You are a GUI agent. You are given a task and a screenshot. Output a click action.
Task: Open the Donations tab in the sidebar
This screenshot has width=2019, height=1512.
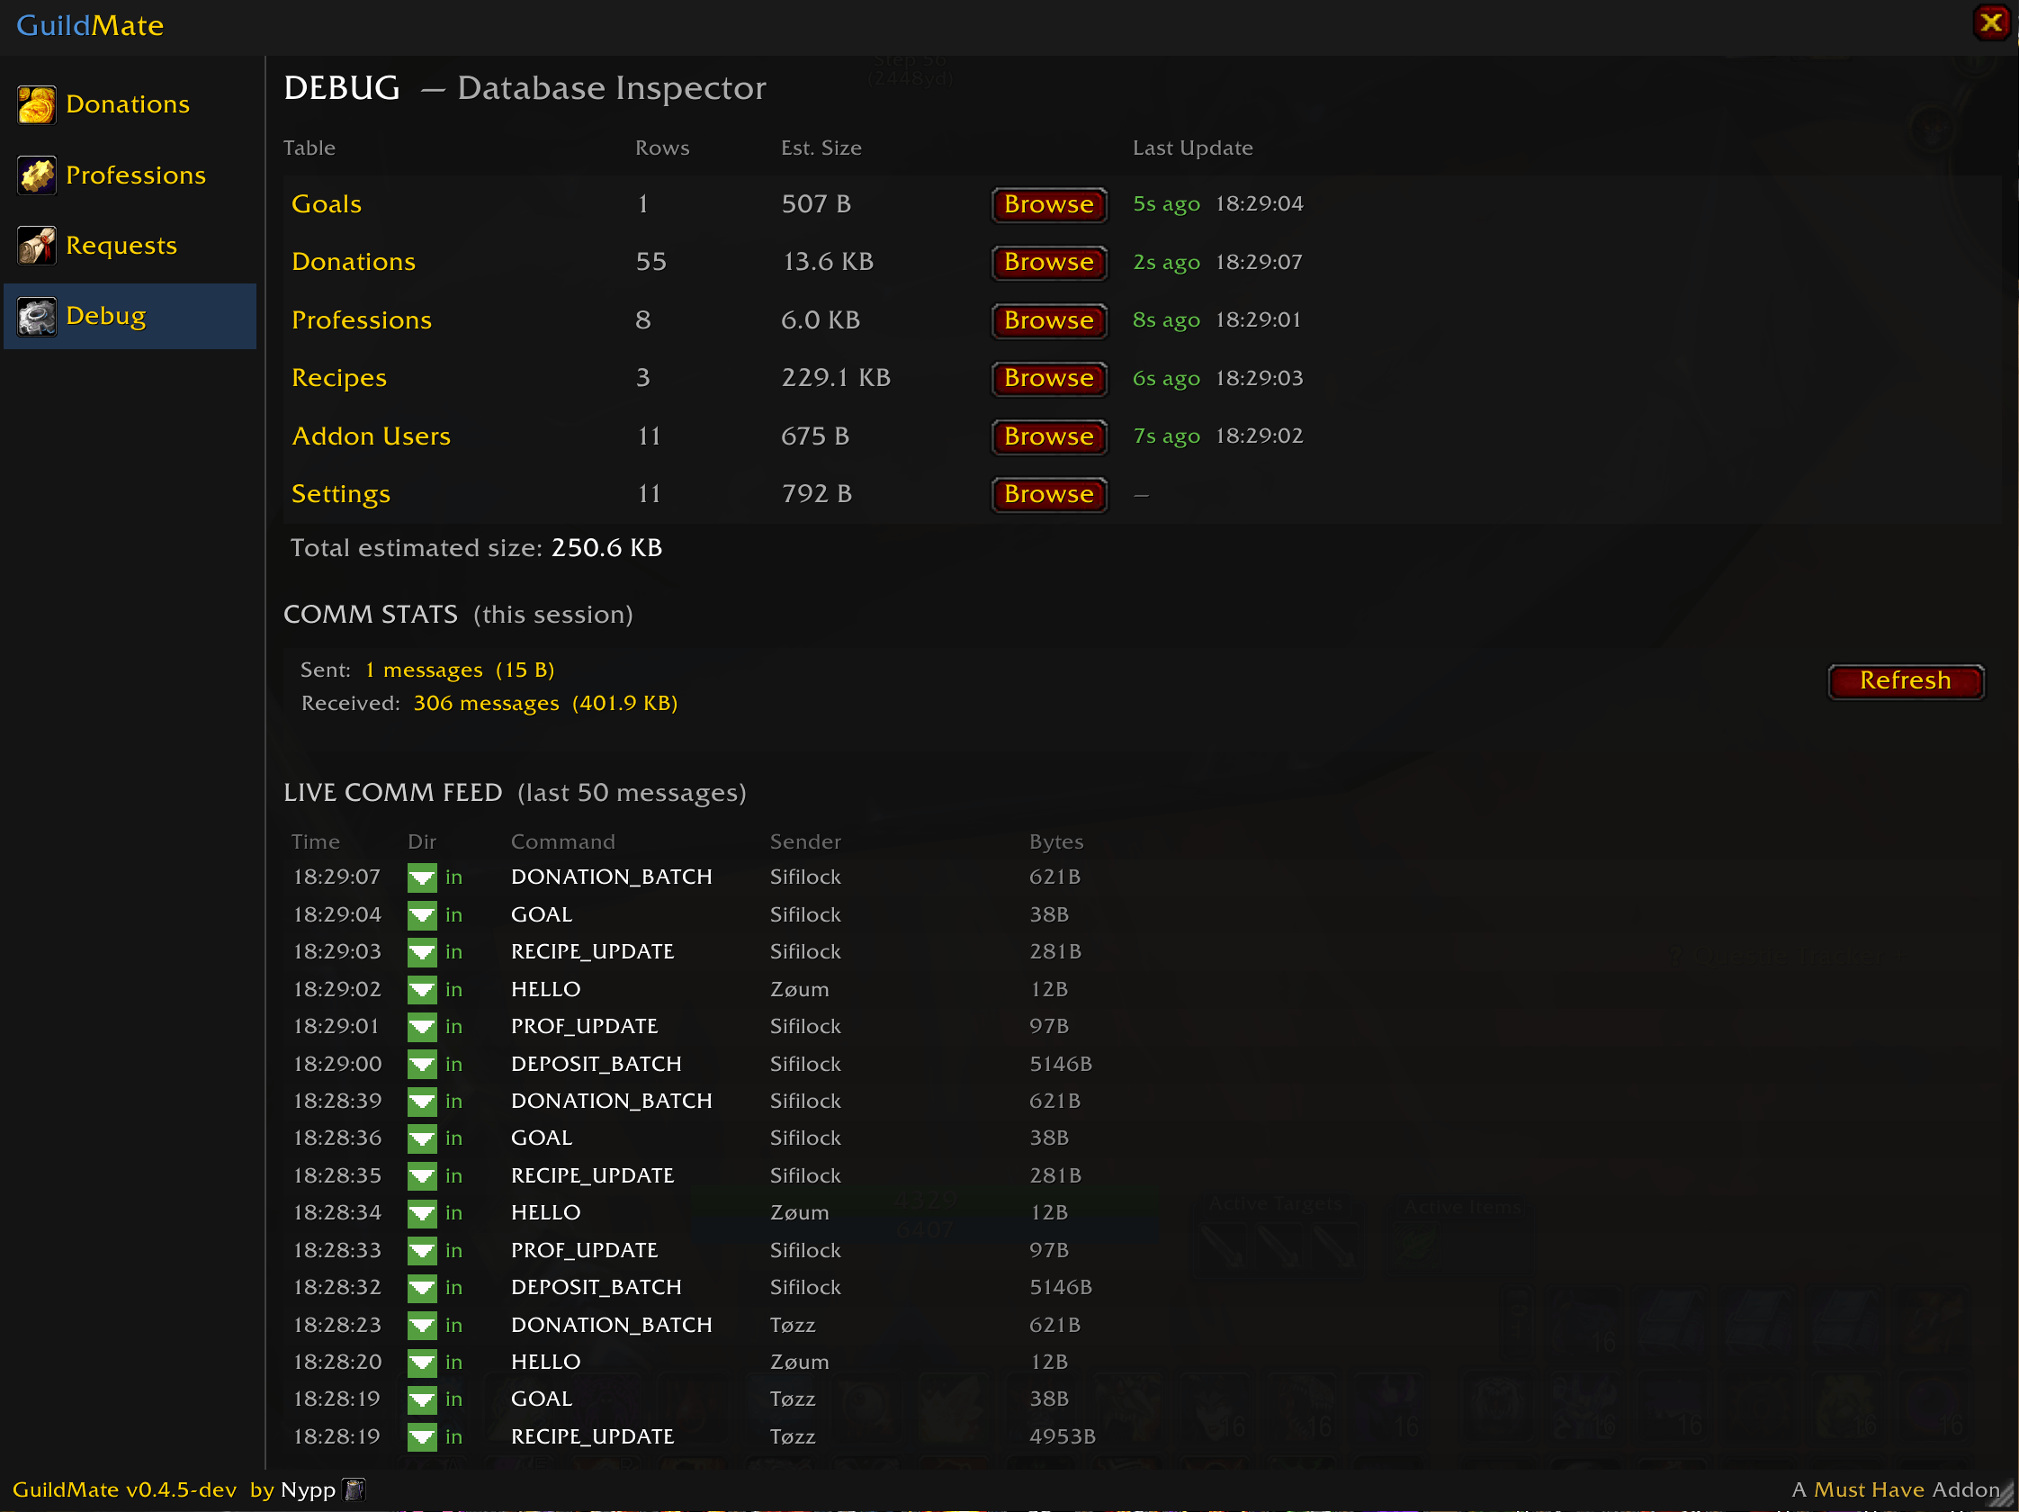coord(130,105)
